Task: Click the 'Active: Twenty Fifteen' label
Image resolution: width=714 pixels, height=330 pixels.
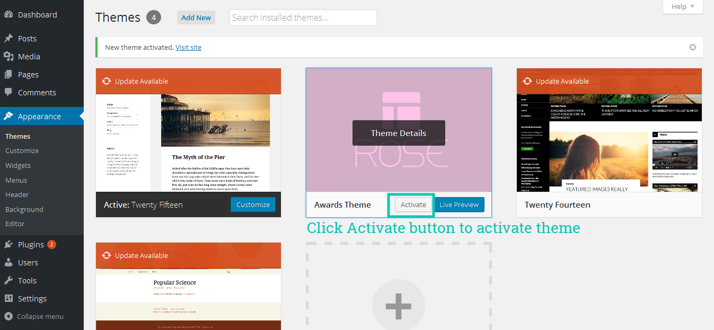Action: 143,204
